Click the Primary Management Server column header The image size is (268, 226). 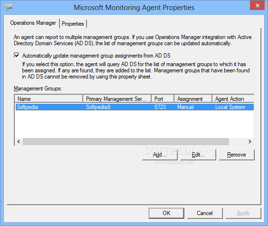(x=117, y=99)
